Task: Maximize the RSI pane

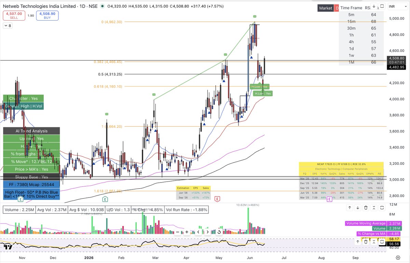Action: click(x=382, y=242)
